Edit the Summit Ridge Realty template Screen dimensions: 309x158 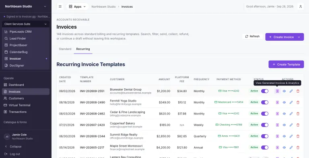pos(291,136)
